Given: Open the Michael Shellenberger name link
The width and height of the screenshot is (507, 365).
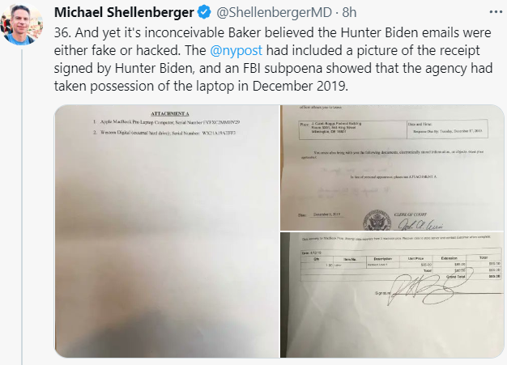Looking at the screenshot, I should pos(125,15).
